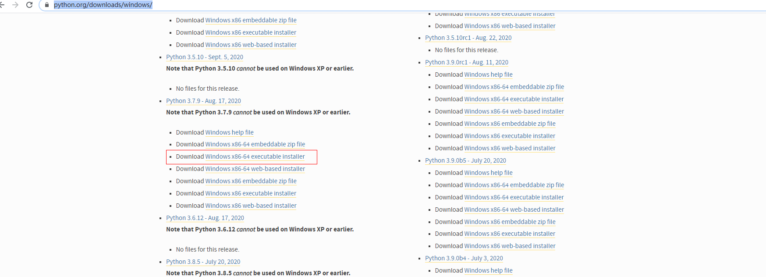This screenshot has height=277, width=766.
Task: Download x86-64 embeddable zip file for Python 3.9.0rc1
Action: pyautogui.click(x=514, y=87)
